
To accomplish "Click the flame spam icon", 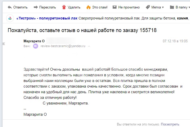I will (x=88, y=7).
